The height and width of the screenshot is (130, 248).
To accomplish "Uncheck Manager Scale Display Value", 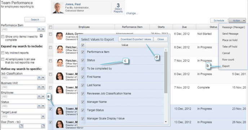I will coord(83,119).
